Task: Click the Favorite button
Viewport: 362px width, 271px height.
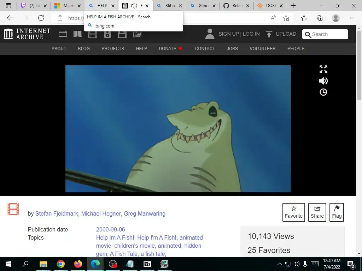Action: coord(294,212)
